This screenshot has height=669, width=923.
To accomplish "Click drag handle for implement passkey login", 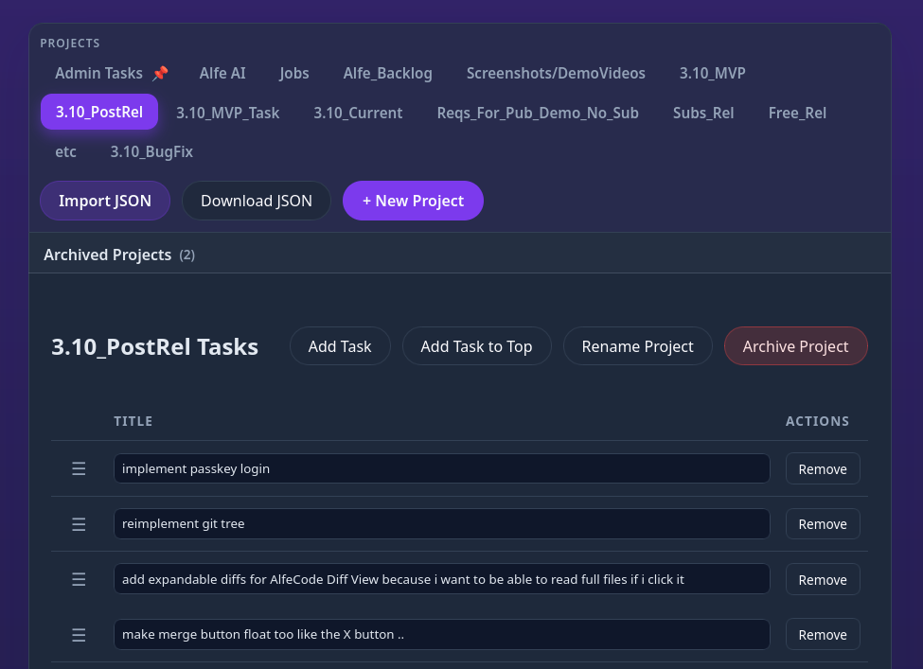I will (x=79, y=468).
